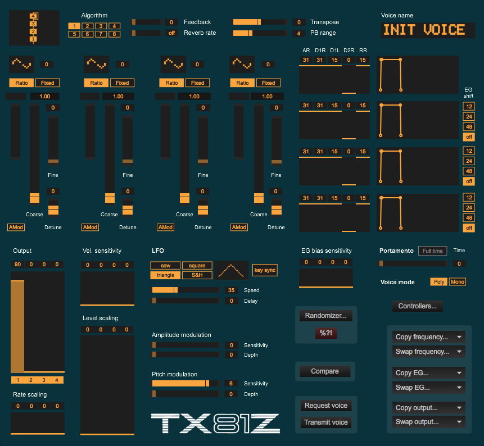Viewport: 484px width, 446px height.
Task: Click the first operator's waveform icon
Action: coord(22,64)
